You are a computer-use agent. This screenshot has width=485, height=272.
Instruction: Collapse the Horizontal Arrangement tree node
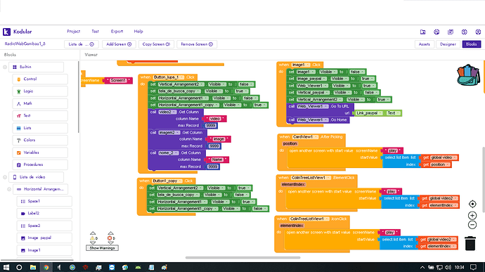(9, 189)
